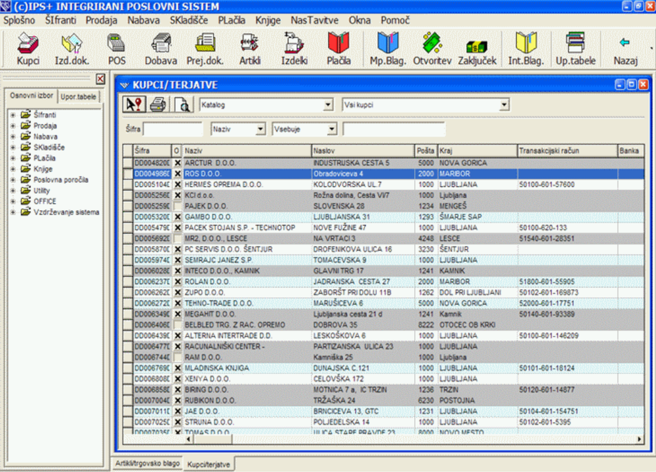The height and width of the screenshot is (472, 656).
Task: Expand the Prodaja tree node
Action: click(13, 126)
